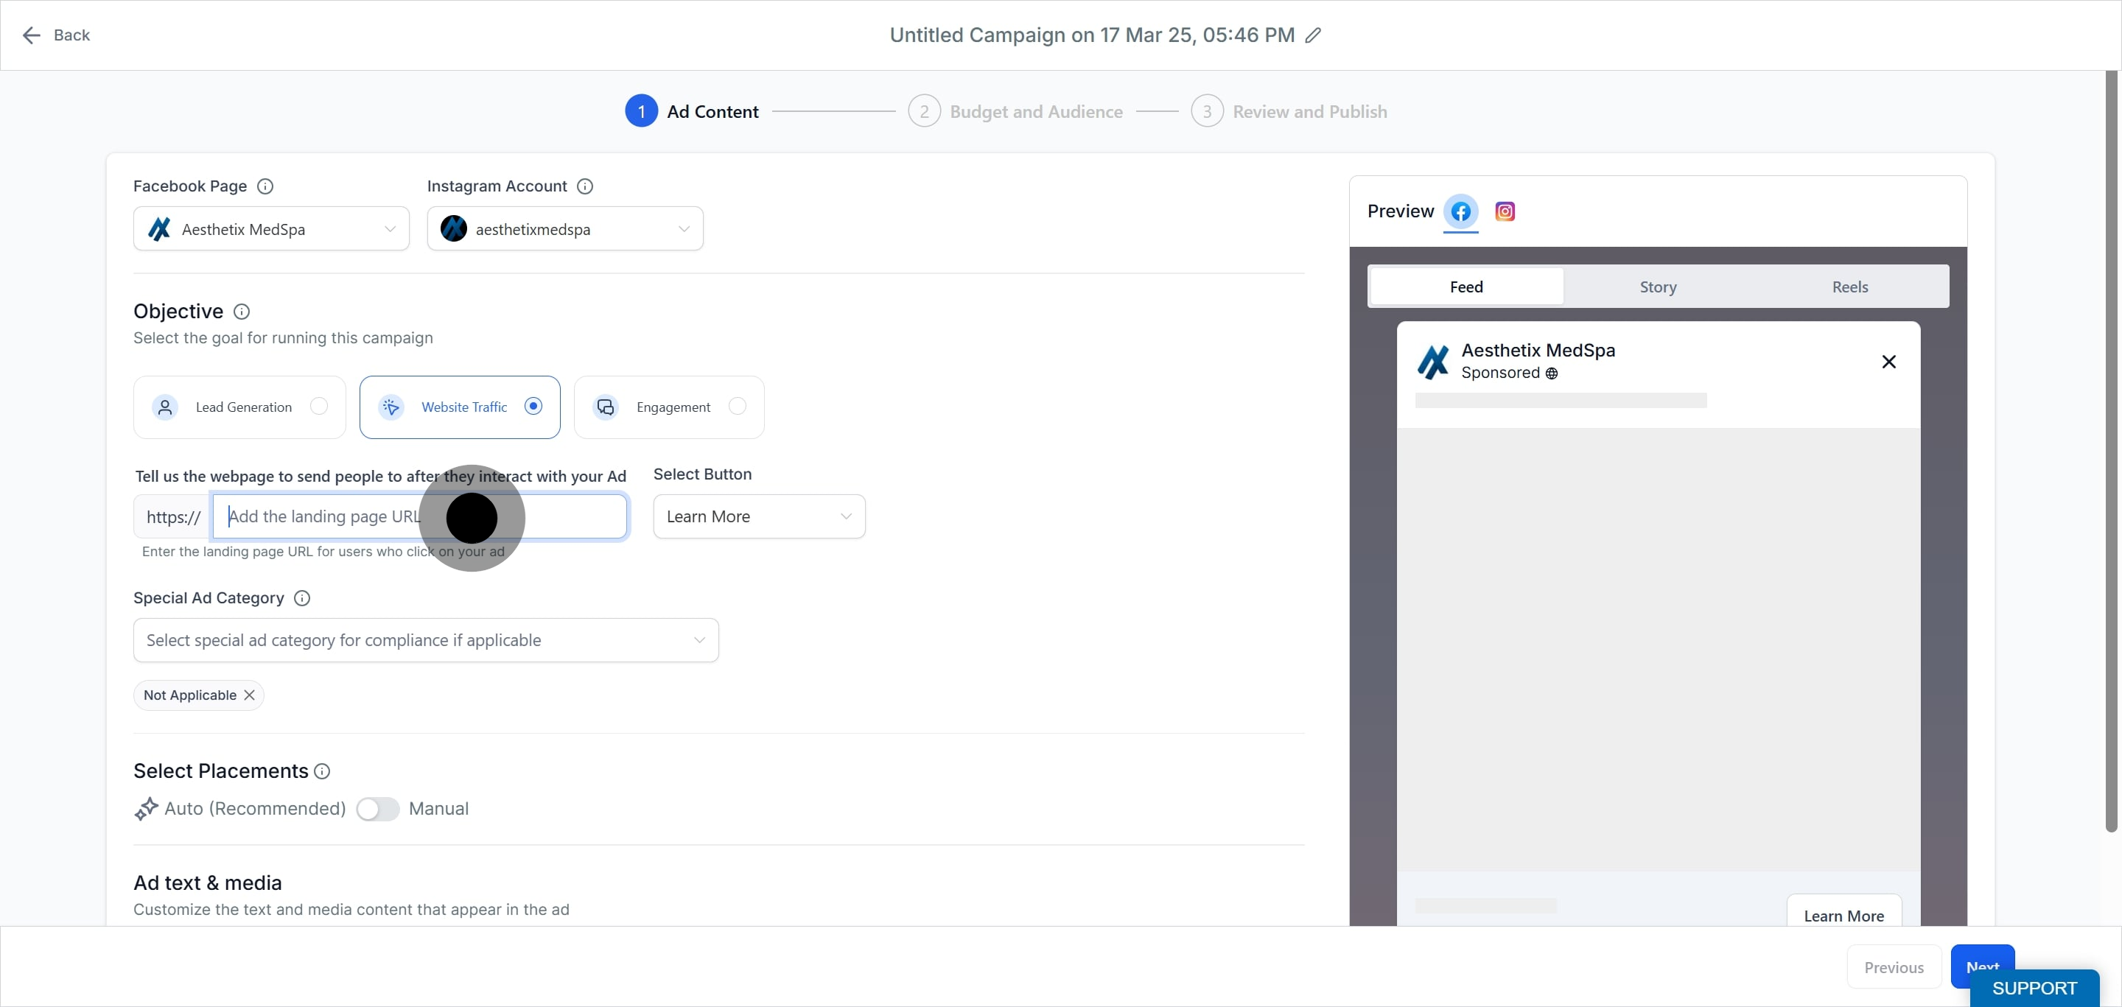Click the landing page URL field
Viewport: 2122px width, 1007px height.
coord(419,516)
